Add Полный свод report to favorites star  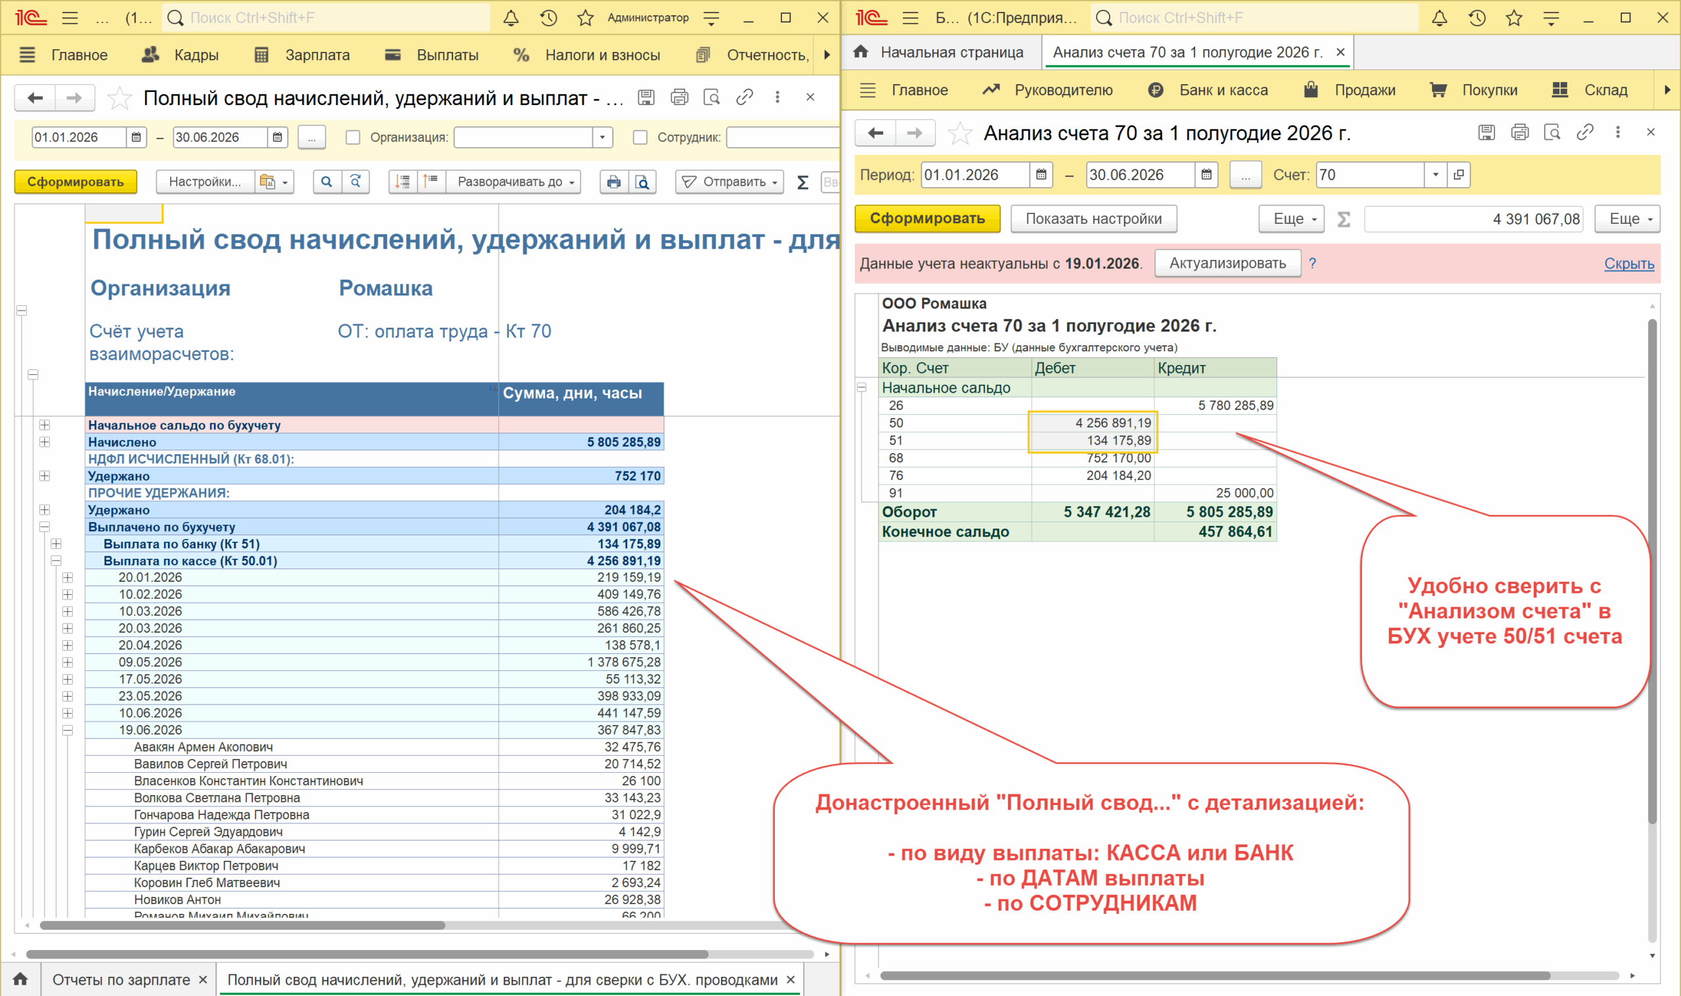[120, 98]
